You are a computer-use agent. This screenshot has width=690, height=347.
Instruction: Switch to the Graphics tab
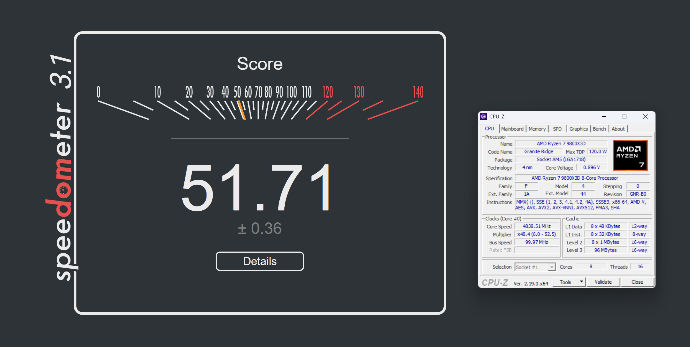tap(578, 129)
